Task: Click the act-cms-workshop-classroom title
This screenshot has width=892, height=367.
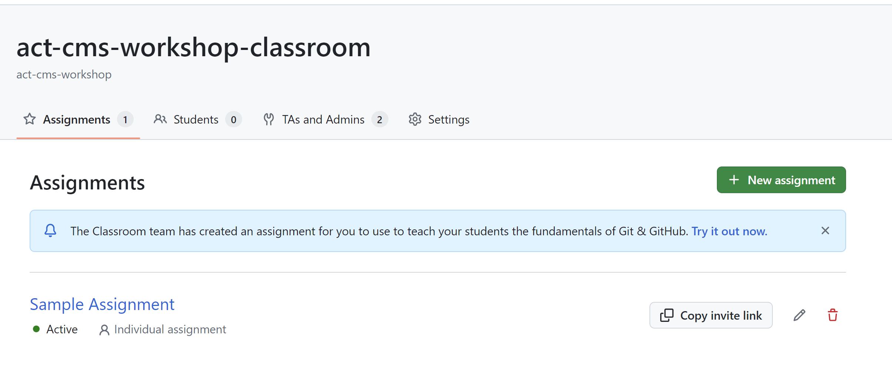Action: pos(194,47)
